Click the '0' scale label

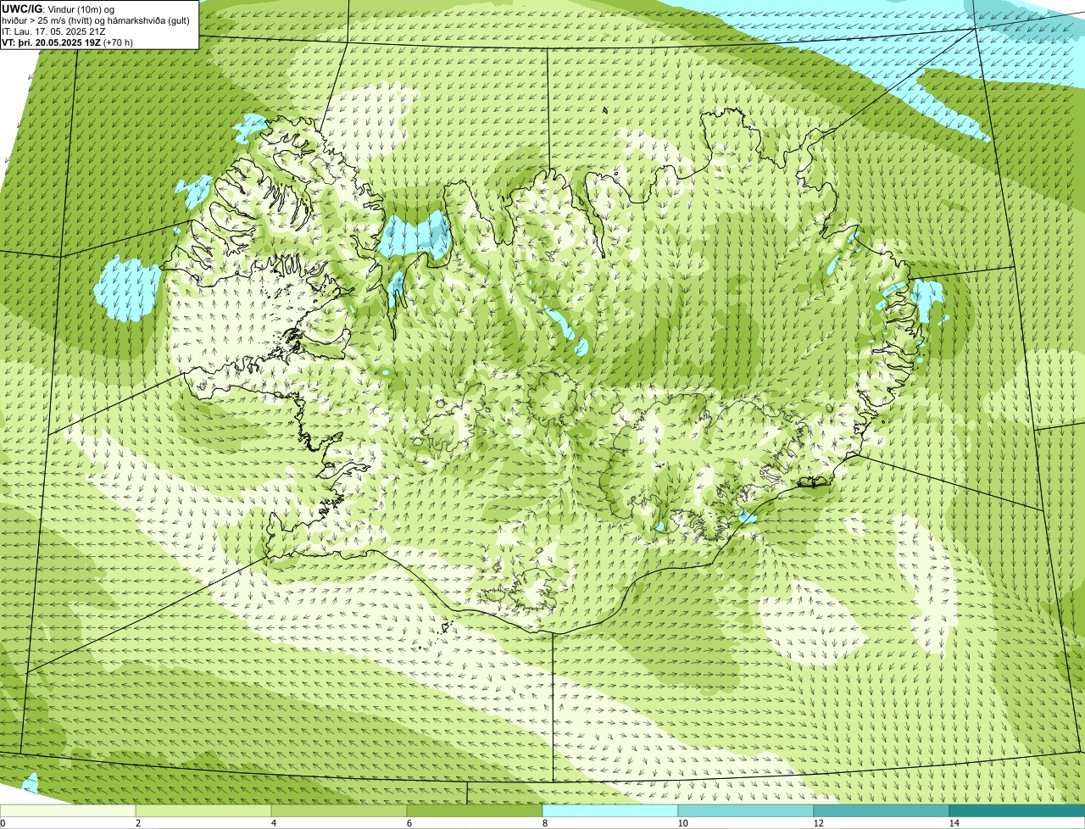pos(3,823)
